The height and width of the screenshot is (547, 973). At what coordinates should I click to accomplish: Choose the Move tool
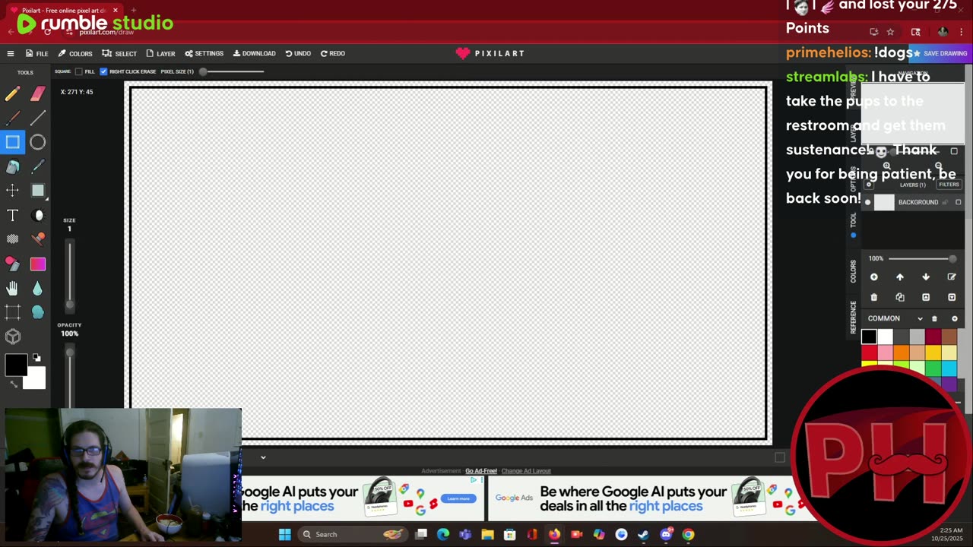coord(12,191)
